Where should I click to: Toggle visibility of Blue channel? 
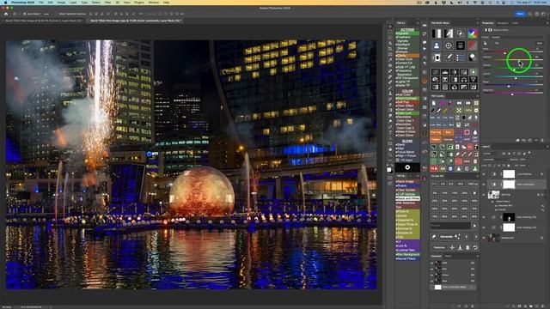(431, 281)
